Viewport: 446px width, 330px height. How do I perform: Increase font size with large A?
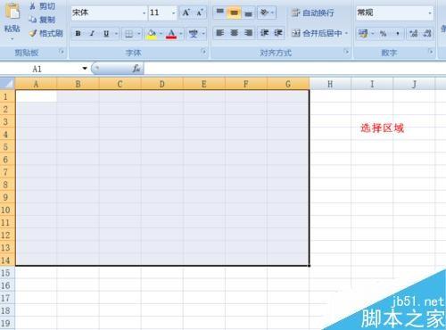[186, 12]
